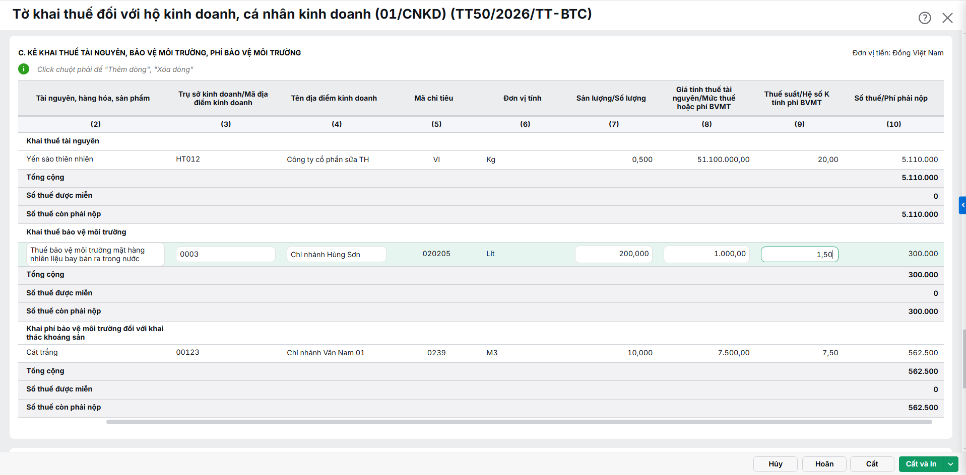
Task: Click the 51.100.000,00 price cell
Action: point(723,160)
